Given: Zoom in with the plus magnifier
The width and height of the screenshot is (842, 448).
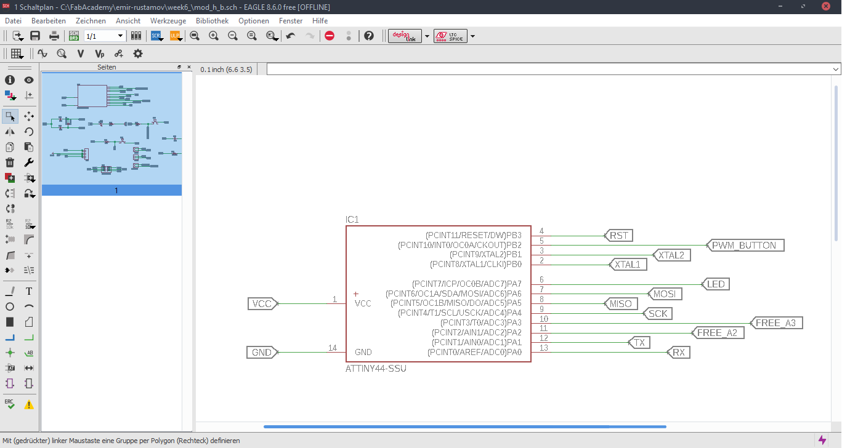Looking at the screenshot, I should [214, 36].
